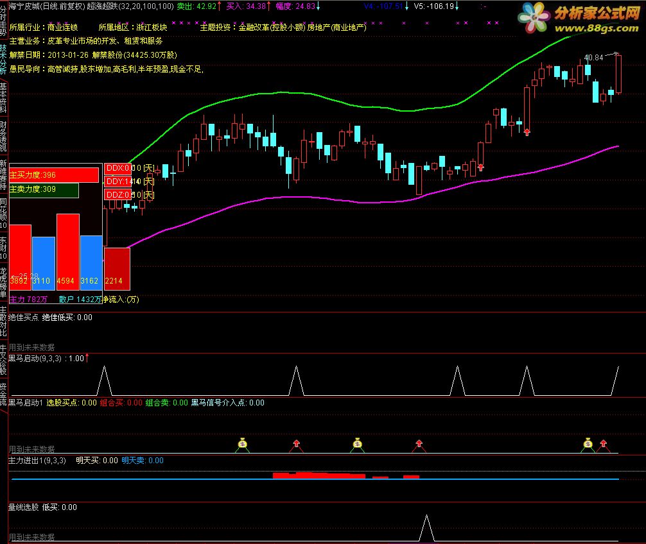The height and width of the screenshot is (544, 646).
Task: Click the 超涨超跌(32,20,100,100) indicator label
Action: tap(130, 6)
